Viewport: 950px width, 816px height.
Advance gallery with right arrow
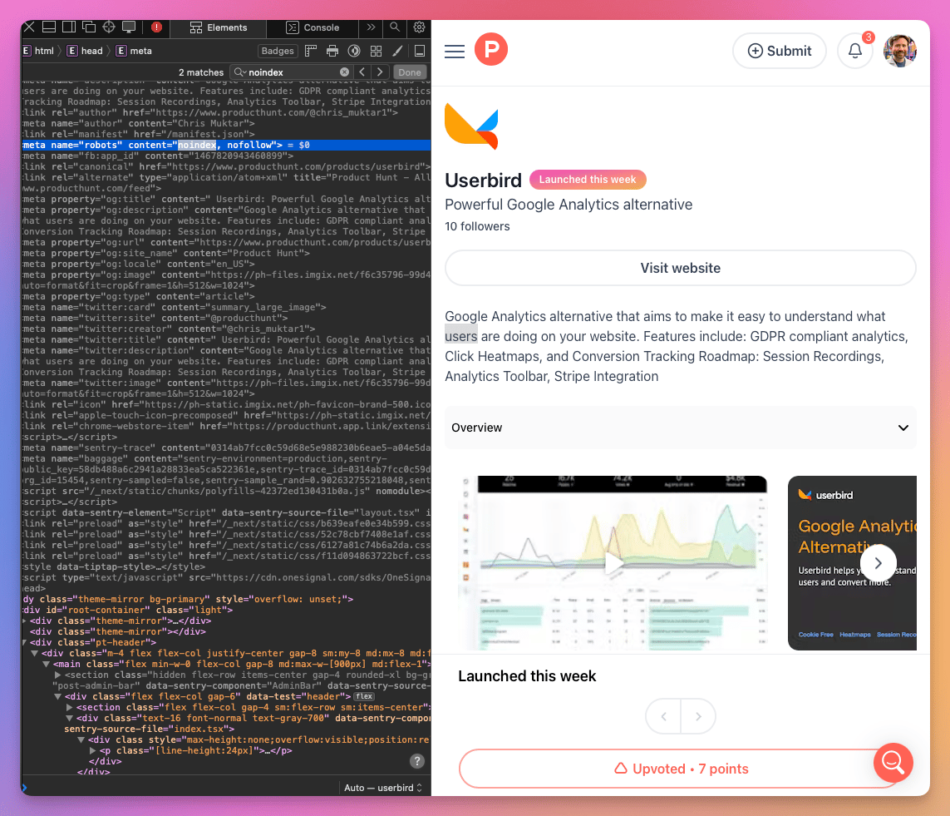click(878, 563)
